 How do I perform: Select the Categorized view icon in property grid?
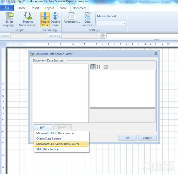[x=93, y=67]
